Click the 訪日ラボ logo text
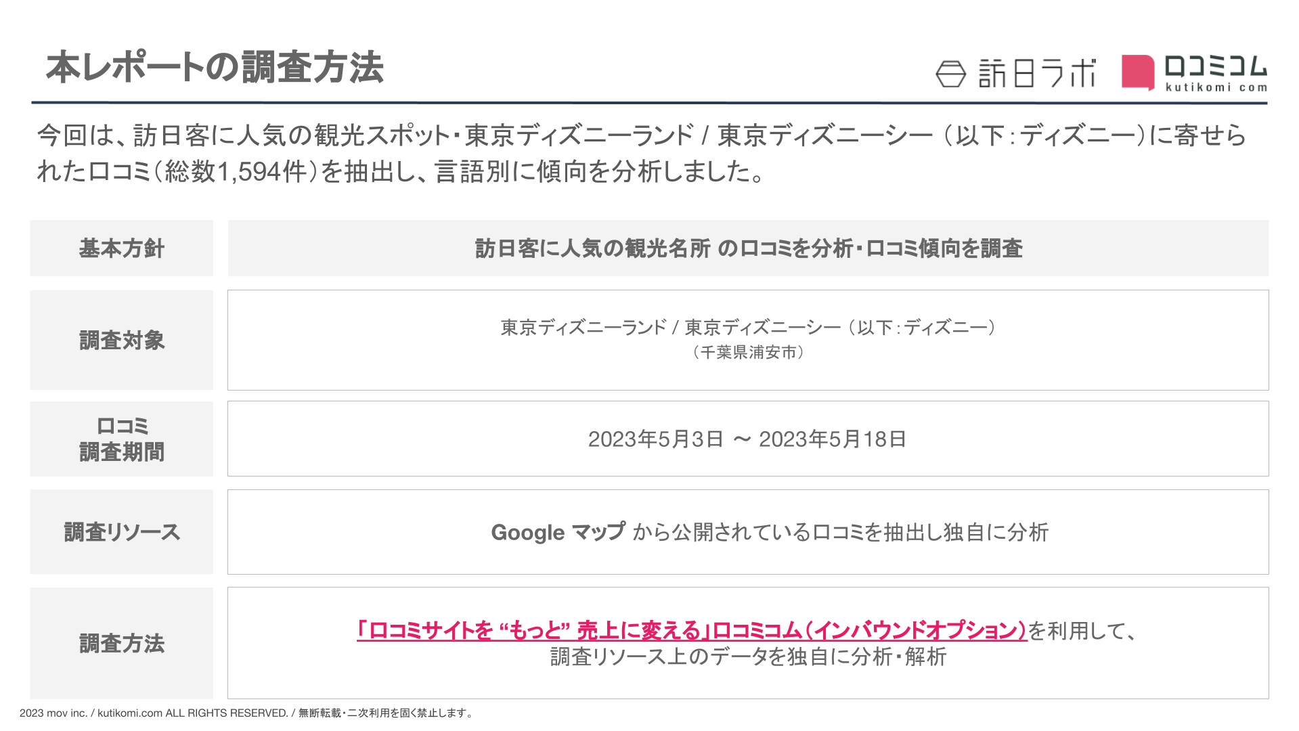 pyautogui.click(x=1036, y=73)
